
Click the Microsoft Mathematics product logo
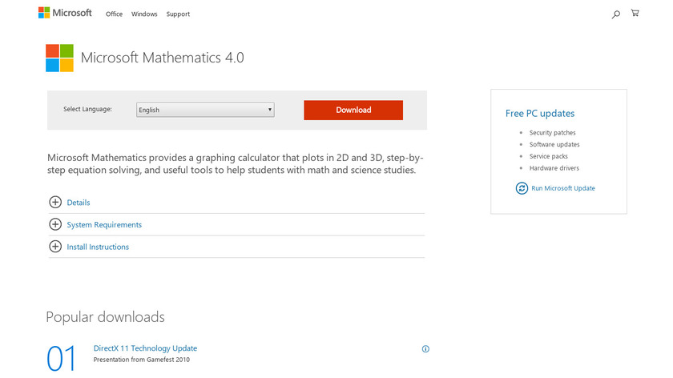(59, 58)
